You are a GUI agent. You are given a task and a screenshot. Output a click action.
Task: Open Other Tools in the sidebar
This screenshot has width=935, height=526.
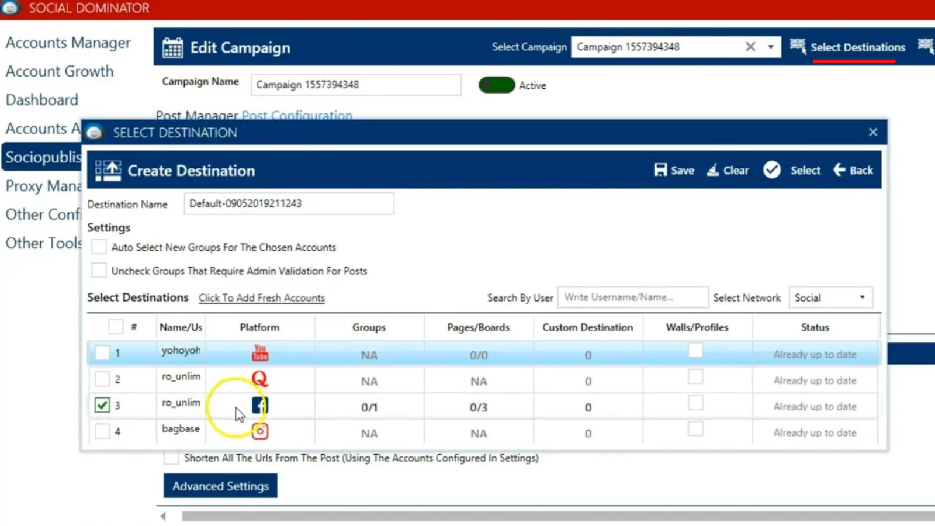pyautogui.click(x=43, y=243)
